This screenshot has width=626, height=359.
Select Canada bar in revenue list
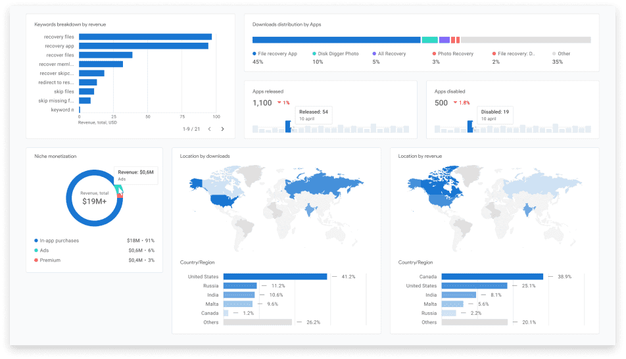pyautogui.click(x=492, y=277)
